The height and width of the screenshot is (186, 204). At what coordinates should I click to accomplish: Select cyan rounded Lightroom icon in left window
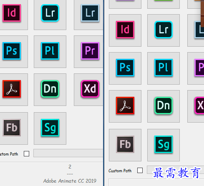[50, 13]
